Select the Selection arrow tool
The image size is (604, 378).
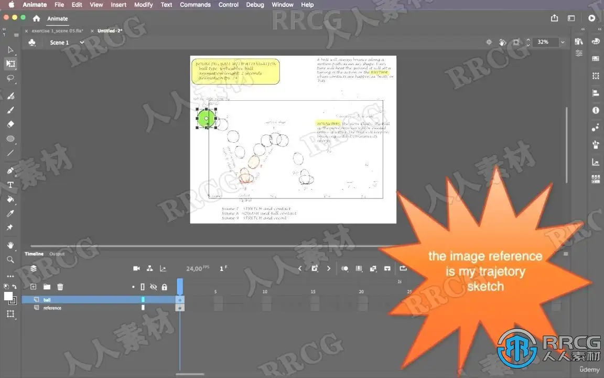pyautogui.click(x=10, y=50)
